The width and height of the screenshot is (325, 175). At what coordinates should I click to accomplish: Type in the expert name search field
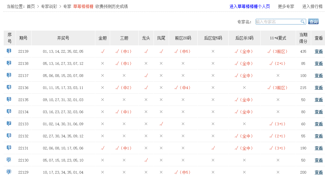pyautogui.click(x=278, y=22)
